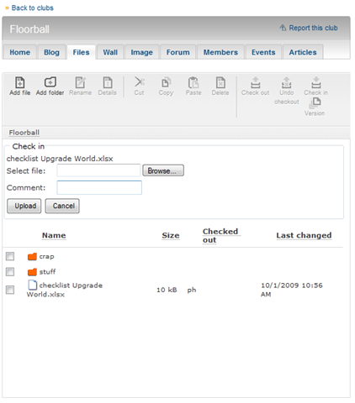Viewport: 355px width, 403px height.
Task: Click into the Comment text field
Action: click(x=99, y=187)
